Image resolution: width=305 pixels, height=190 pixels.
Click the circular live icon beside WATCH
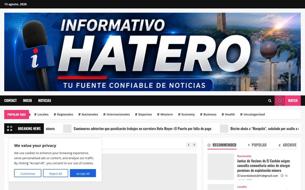[x=280, y=100]
